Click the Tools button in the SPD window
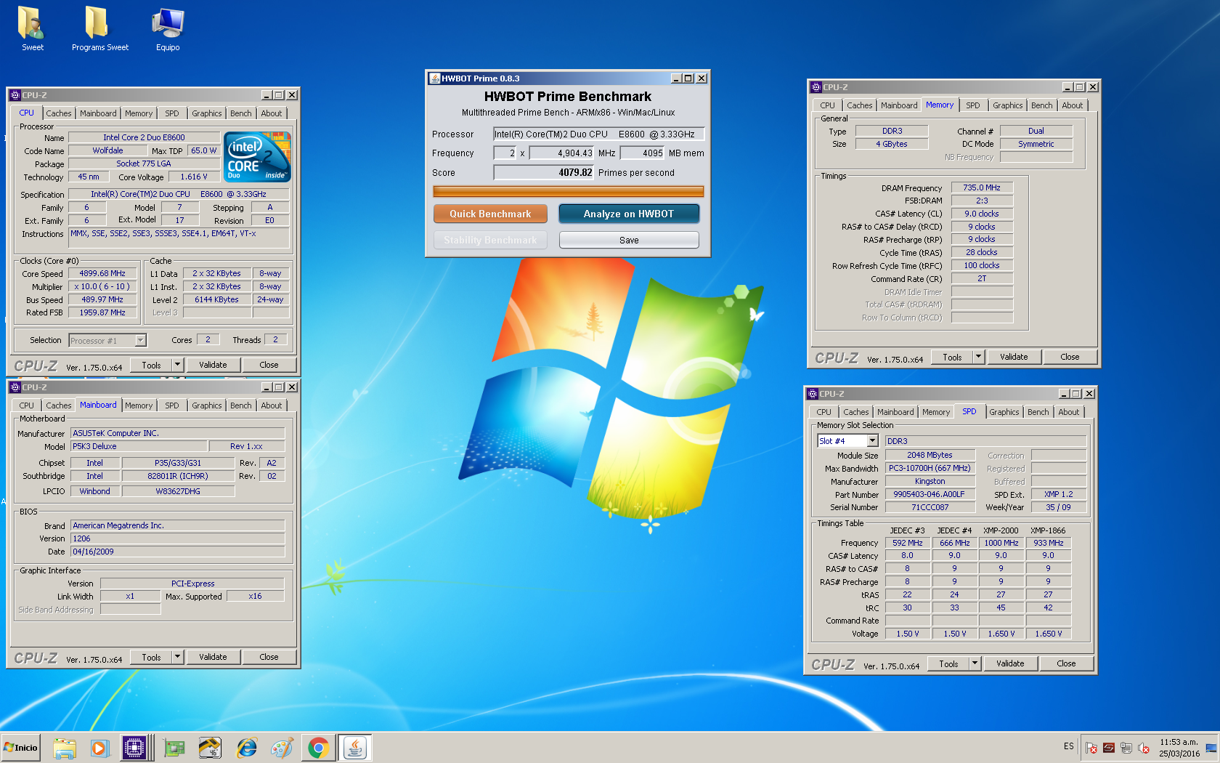The image size is (1220, 763). 948,663
